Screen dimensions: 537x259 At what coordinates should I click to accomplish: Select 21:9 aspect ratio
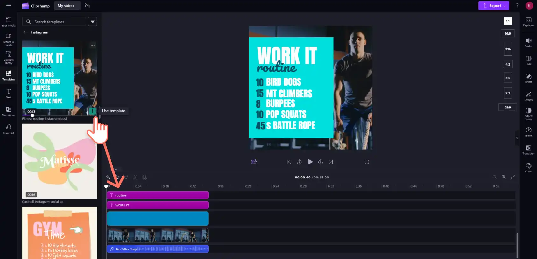(x=508, y=108)
